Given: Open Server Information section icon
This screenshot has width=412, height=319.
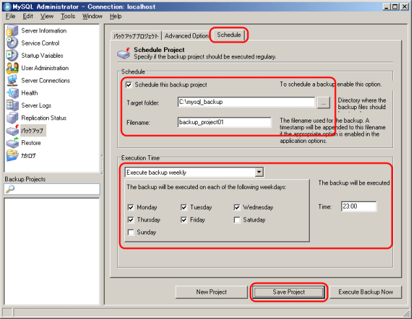Looking at the screenshot, I should pyautogui.click(x=12, y=31).
